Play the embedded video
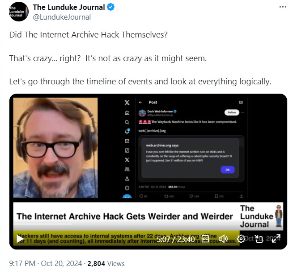293x270 pixels. pyautogui.click(x=20, y=239)
